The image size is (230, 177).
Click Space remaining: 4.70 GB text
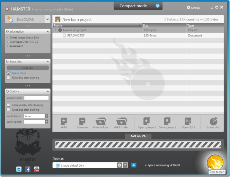(164, 165)
